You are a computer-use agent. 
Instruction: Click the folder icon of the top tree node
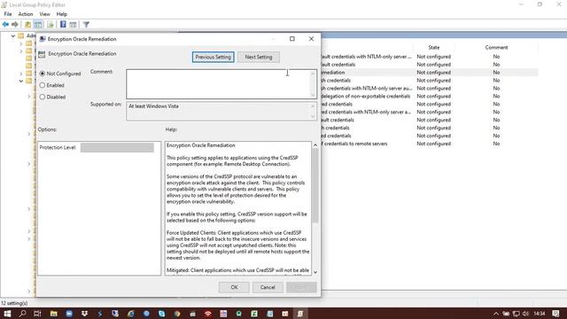coord(21,35)
